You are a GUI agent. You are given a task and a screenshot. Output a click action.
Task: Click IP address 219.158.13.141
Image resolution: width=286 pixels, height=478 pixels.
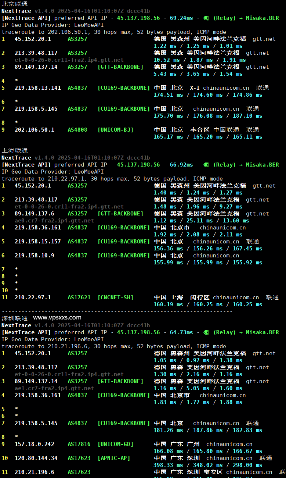pos(38,88)
